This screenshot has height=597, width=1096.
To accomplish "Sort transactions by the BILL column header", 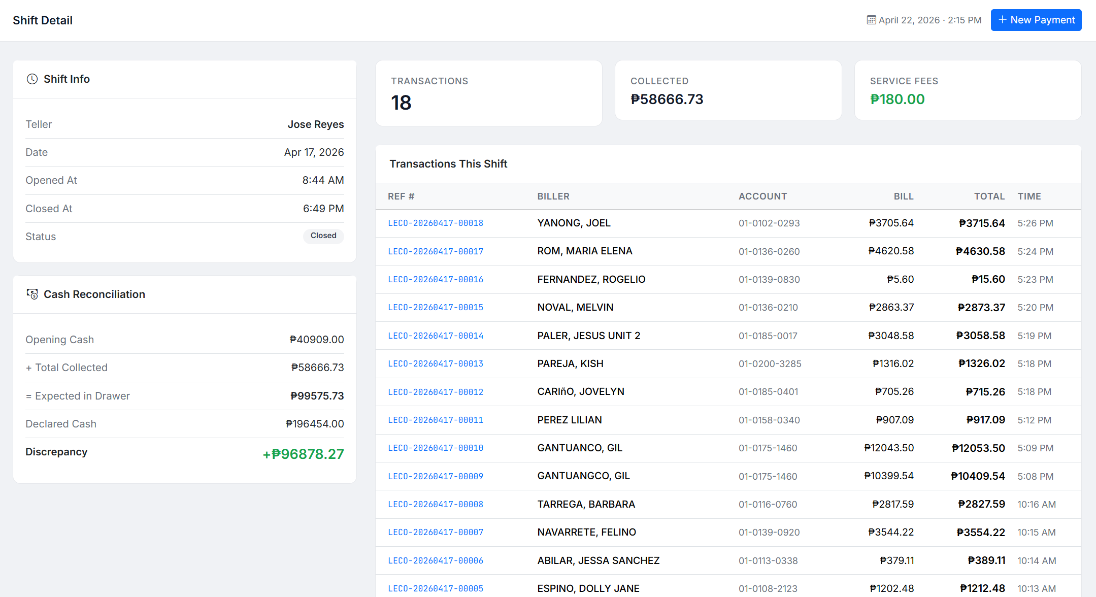I will pos(904,196).
